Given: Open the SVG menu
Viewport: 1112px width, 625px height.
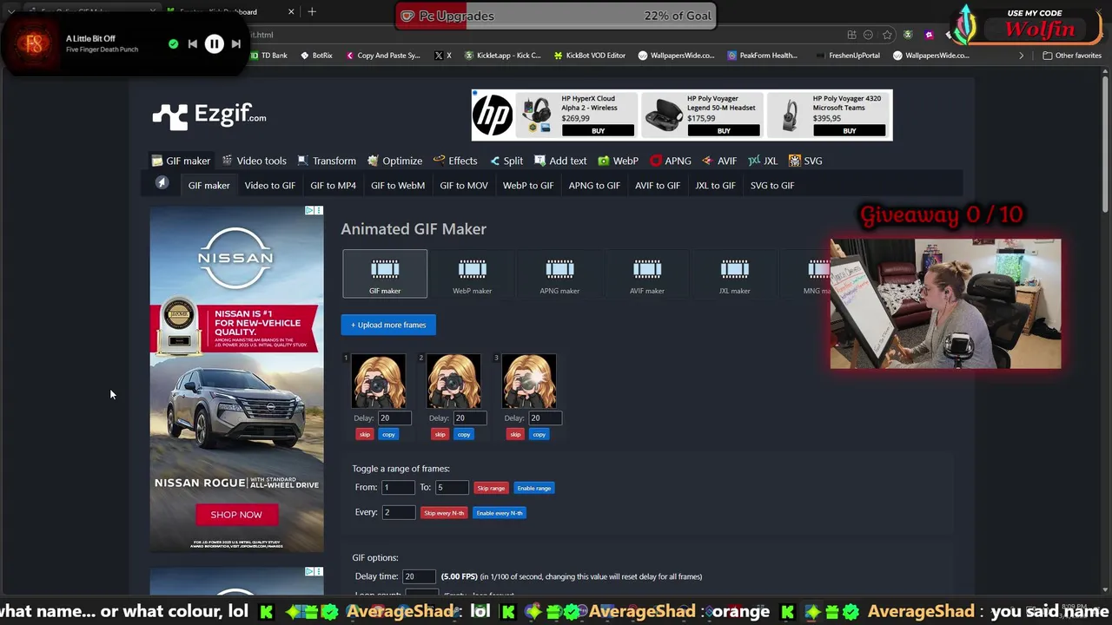Looking at the screenshot, I should tap(805, 161).
